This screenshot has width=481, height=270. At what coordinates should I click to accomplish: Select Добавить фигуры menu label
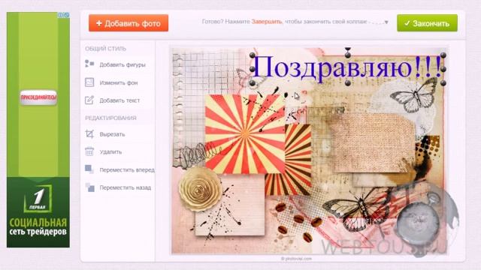coord(123,65)
